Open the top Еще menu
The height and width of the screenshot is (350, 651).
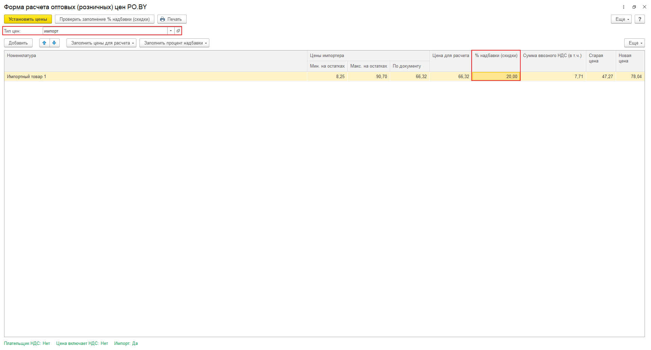pyautogui.click(x=621, y=19)
